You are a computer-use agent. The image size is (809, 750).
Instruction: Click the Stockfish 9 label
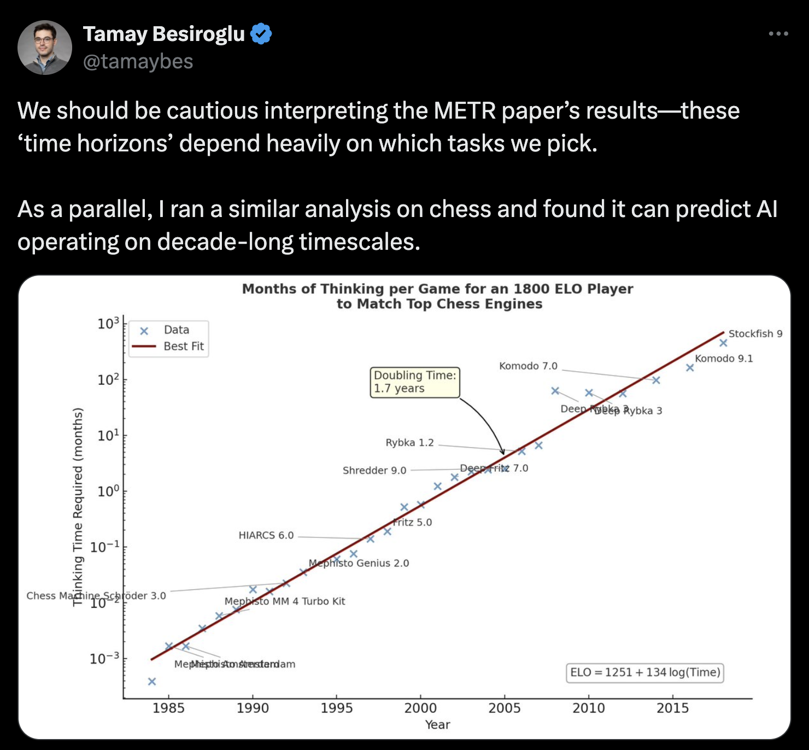pos(755,333)
